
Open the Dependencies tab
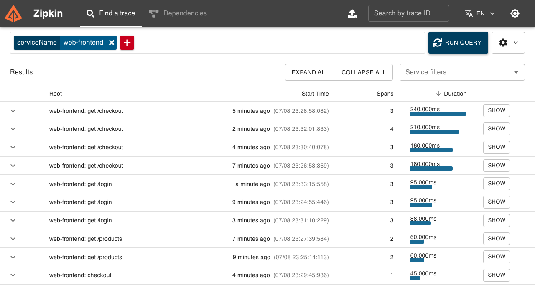178,13
